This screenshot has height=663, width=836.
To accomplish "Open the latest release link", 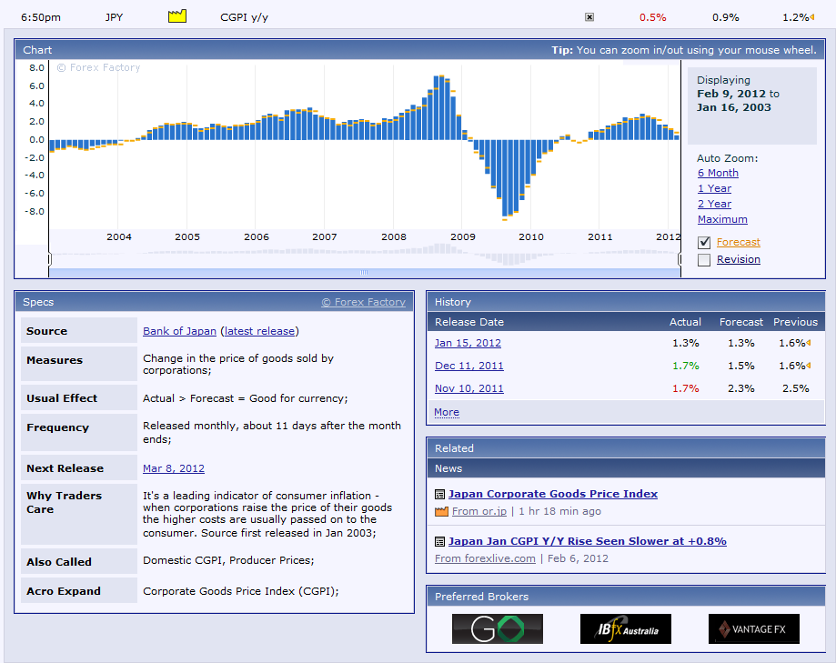I will (259, 331).
